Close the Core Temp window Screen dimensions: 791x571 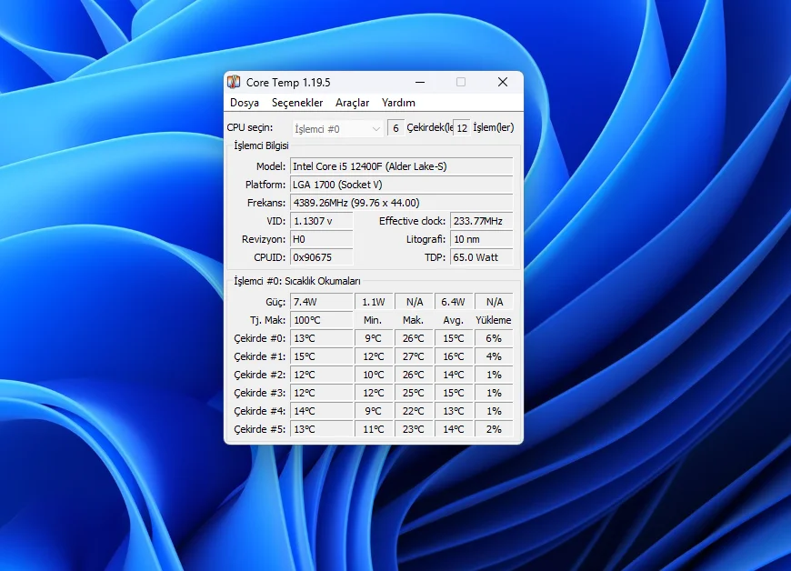(x=503, y=82)
